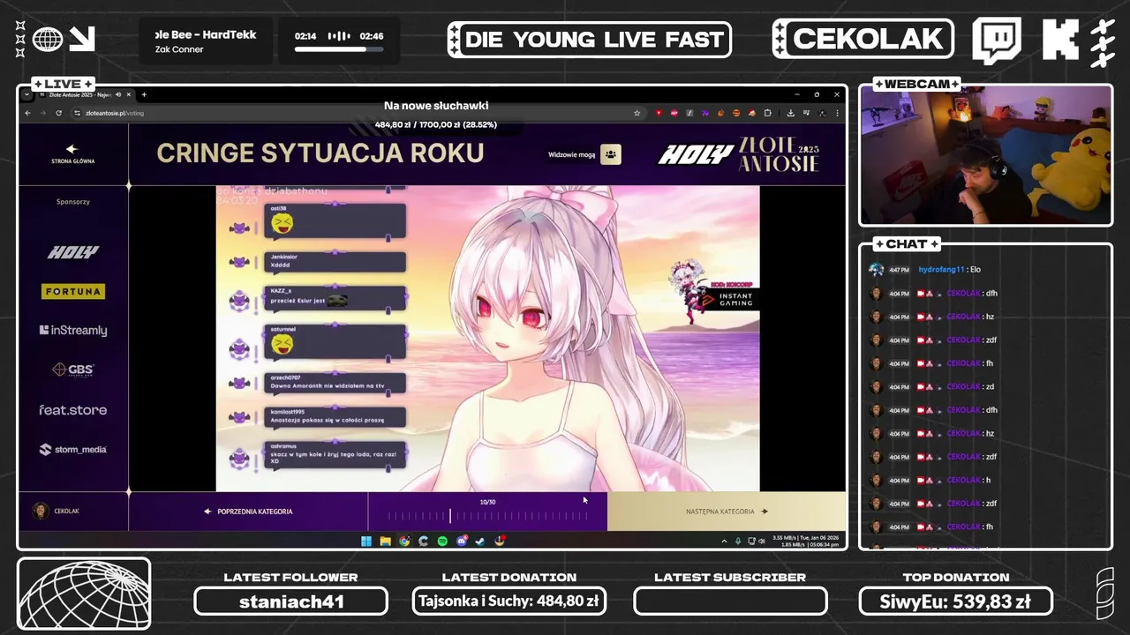Viewport: 1130px width, 635px height.
Task: Open the browser extensions puzzle icon
Action: (768, 113)
